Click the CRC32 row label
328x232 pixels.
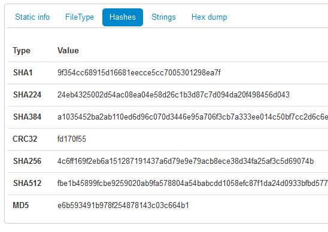[25, 139]
